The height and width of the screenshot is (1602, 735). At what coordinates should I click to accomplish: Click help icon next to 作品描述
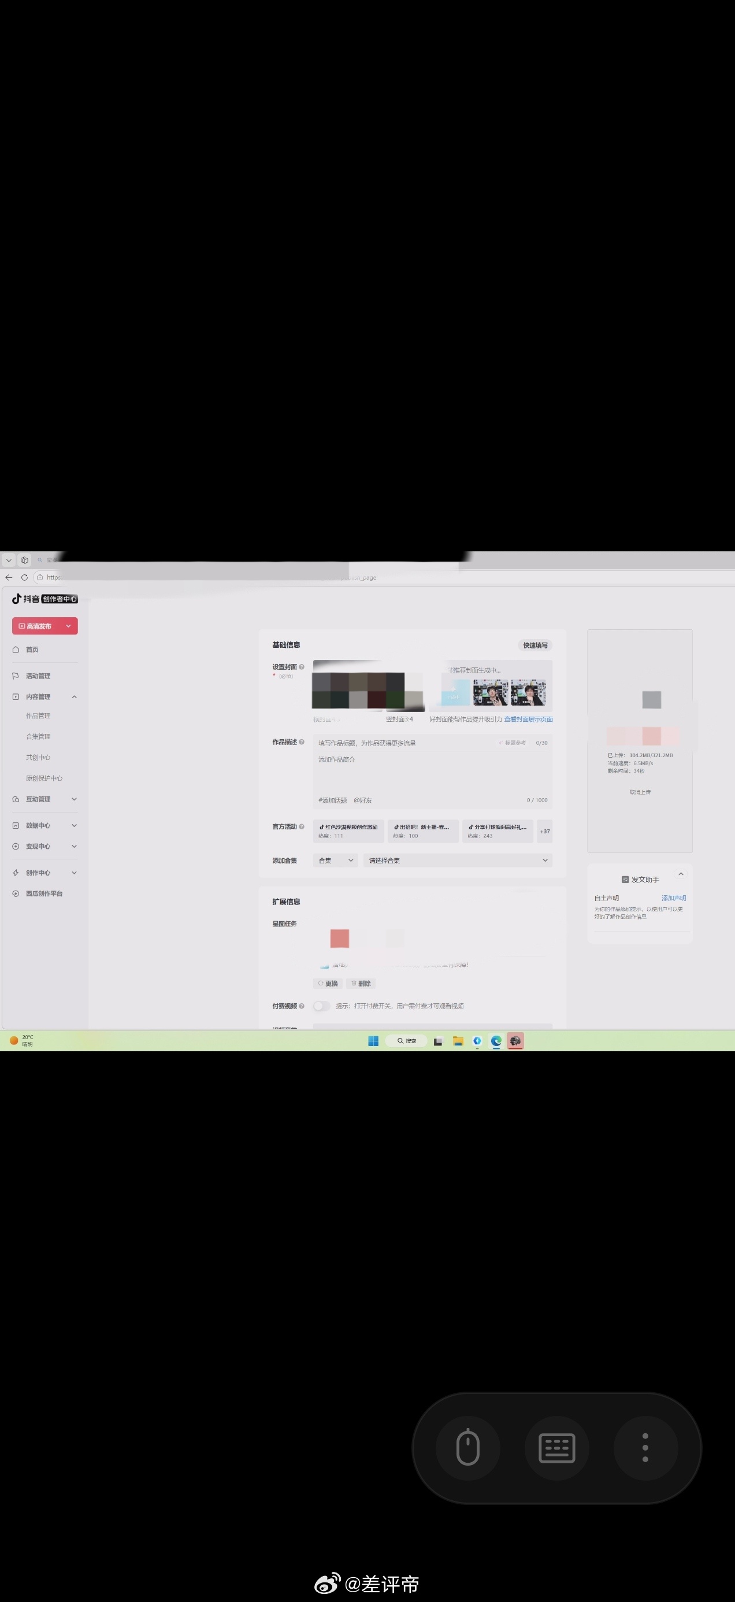302,742
